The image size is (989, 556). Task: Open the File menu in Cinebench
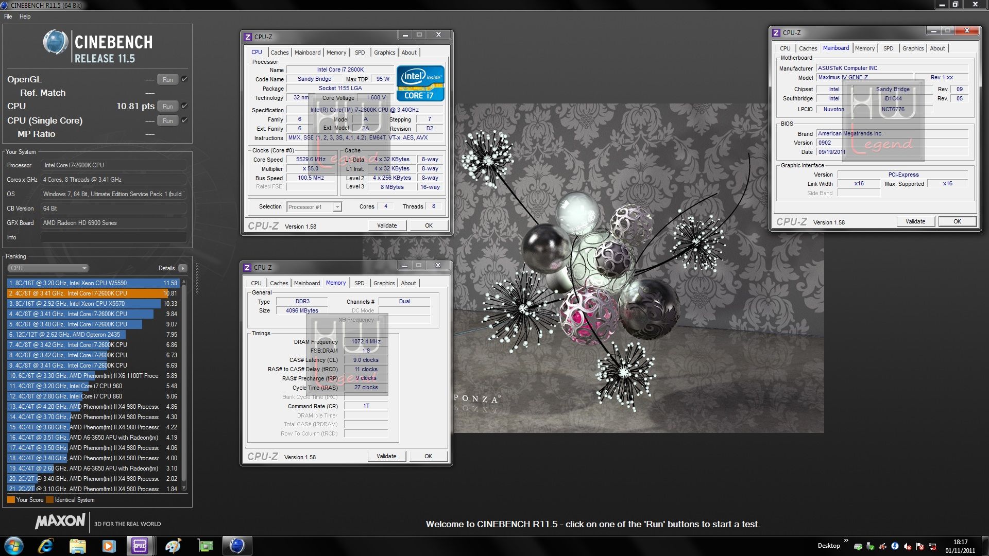pyautogui.click(x=8, y=16)
